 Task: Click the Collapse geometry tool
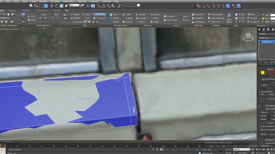click(x=128, y=18)
